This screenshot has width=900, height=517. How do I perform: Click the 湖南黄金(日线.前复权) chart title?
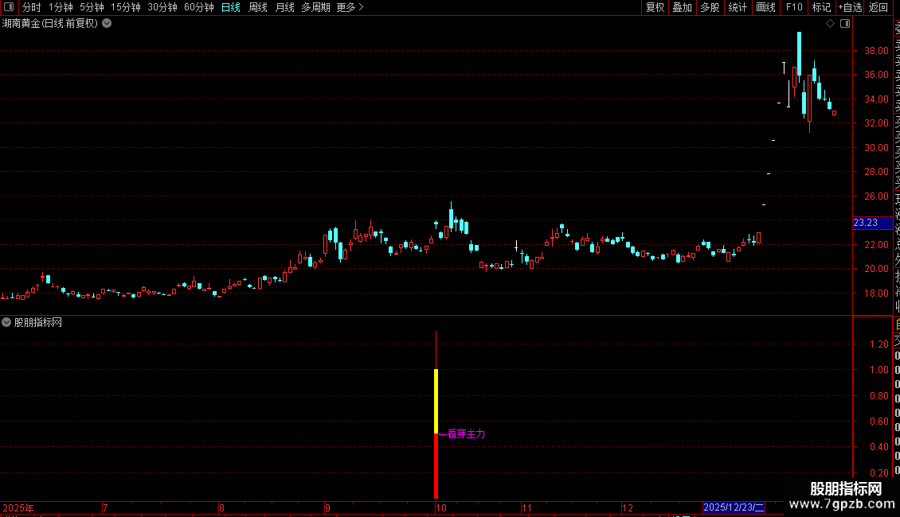50,24
